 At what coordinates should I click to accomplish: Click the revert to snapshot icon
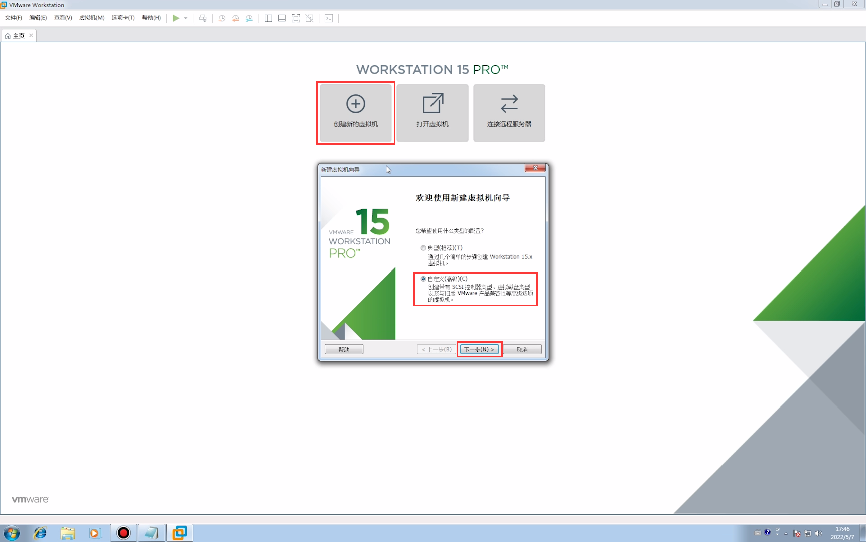235,18
